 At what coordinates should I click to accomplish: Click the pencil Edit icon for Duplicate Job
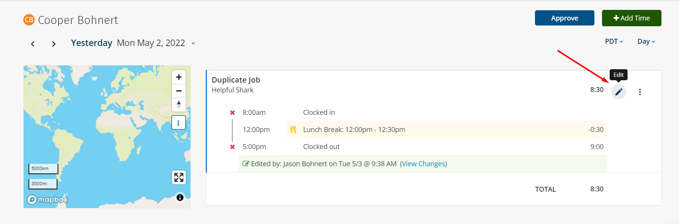coord(619,92)
